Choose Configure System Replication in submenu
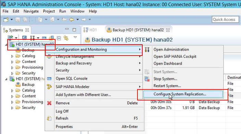 pos(183,94)
